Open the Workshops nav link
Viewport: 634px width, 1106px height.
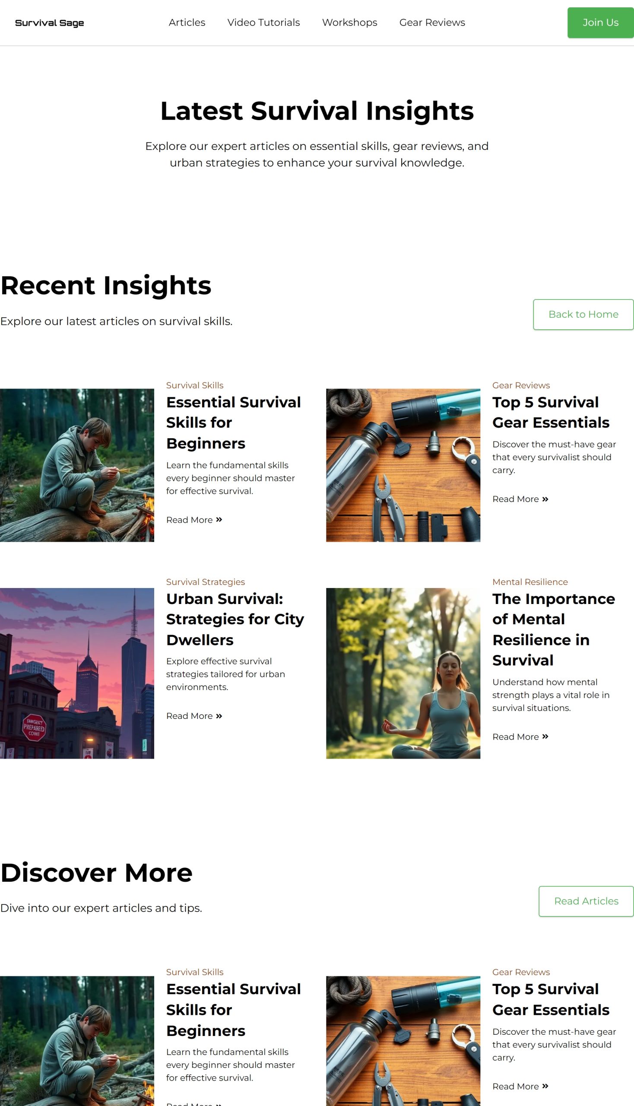tap(349, 22)
